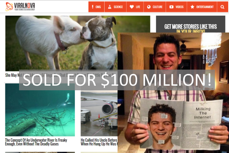The height and width of the screenshot is (153, 229).
Task: Click the ViralNova site title text
Action: coord(24,6)
